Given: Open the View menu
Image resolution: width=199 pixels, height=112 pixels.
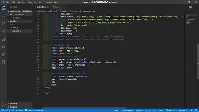Looking at the screenshot, I should [x=29, y=2].
